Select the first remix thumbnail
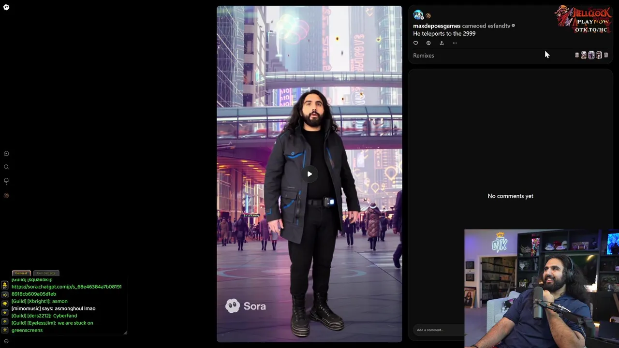Viewport: 619px width, 348px height. 576,55
